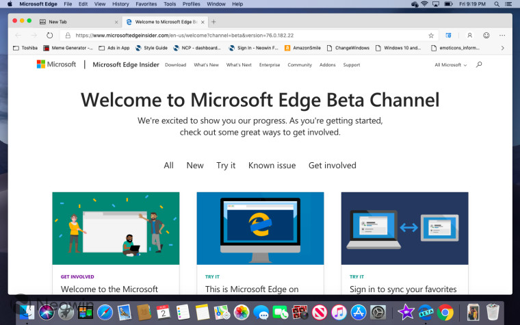Open the File menu

tap(68, 4)
